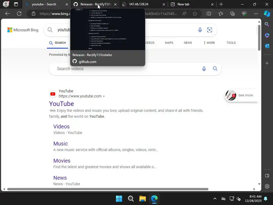The width and height of the screenshot is (273, 205).
Task: Open the Videos sitelink
Action: 62,127
